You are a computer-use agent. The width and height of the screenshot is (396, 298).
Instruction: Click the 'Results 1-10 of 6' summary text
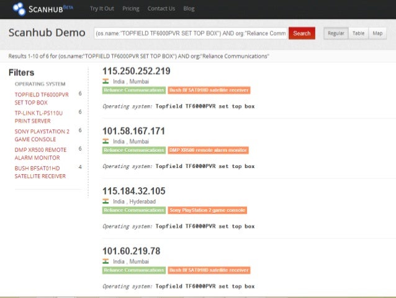[x=138, y=56]
